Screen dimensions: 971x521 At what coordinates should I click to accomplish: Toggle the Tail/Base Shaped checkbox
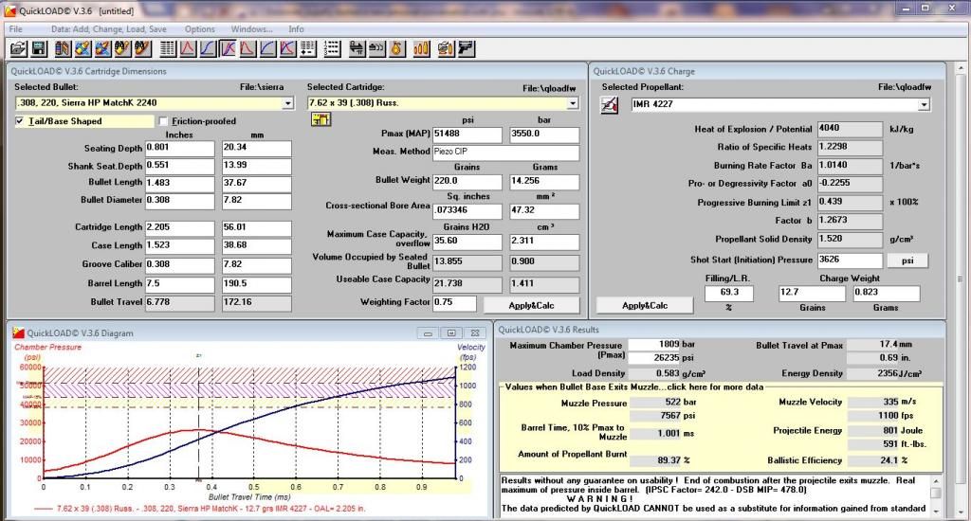click(20, 121)
